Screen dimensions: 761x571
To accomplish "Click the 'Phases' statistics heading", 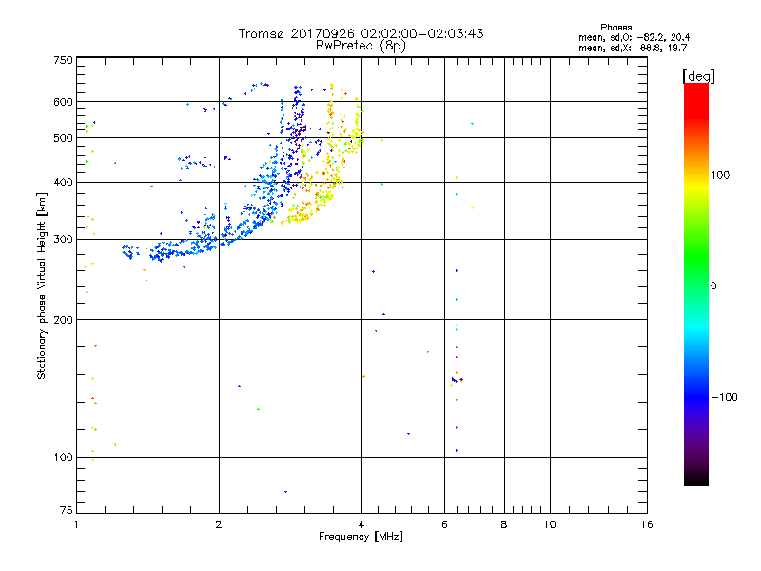I will 615,28.
